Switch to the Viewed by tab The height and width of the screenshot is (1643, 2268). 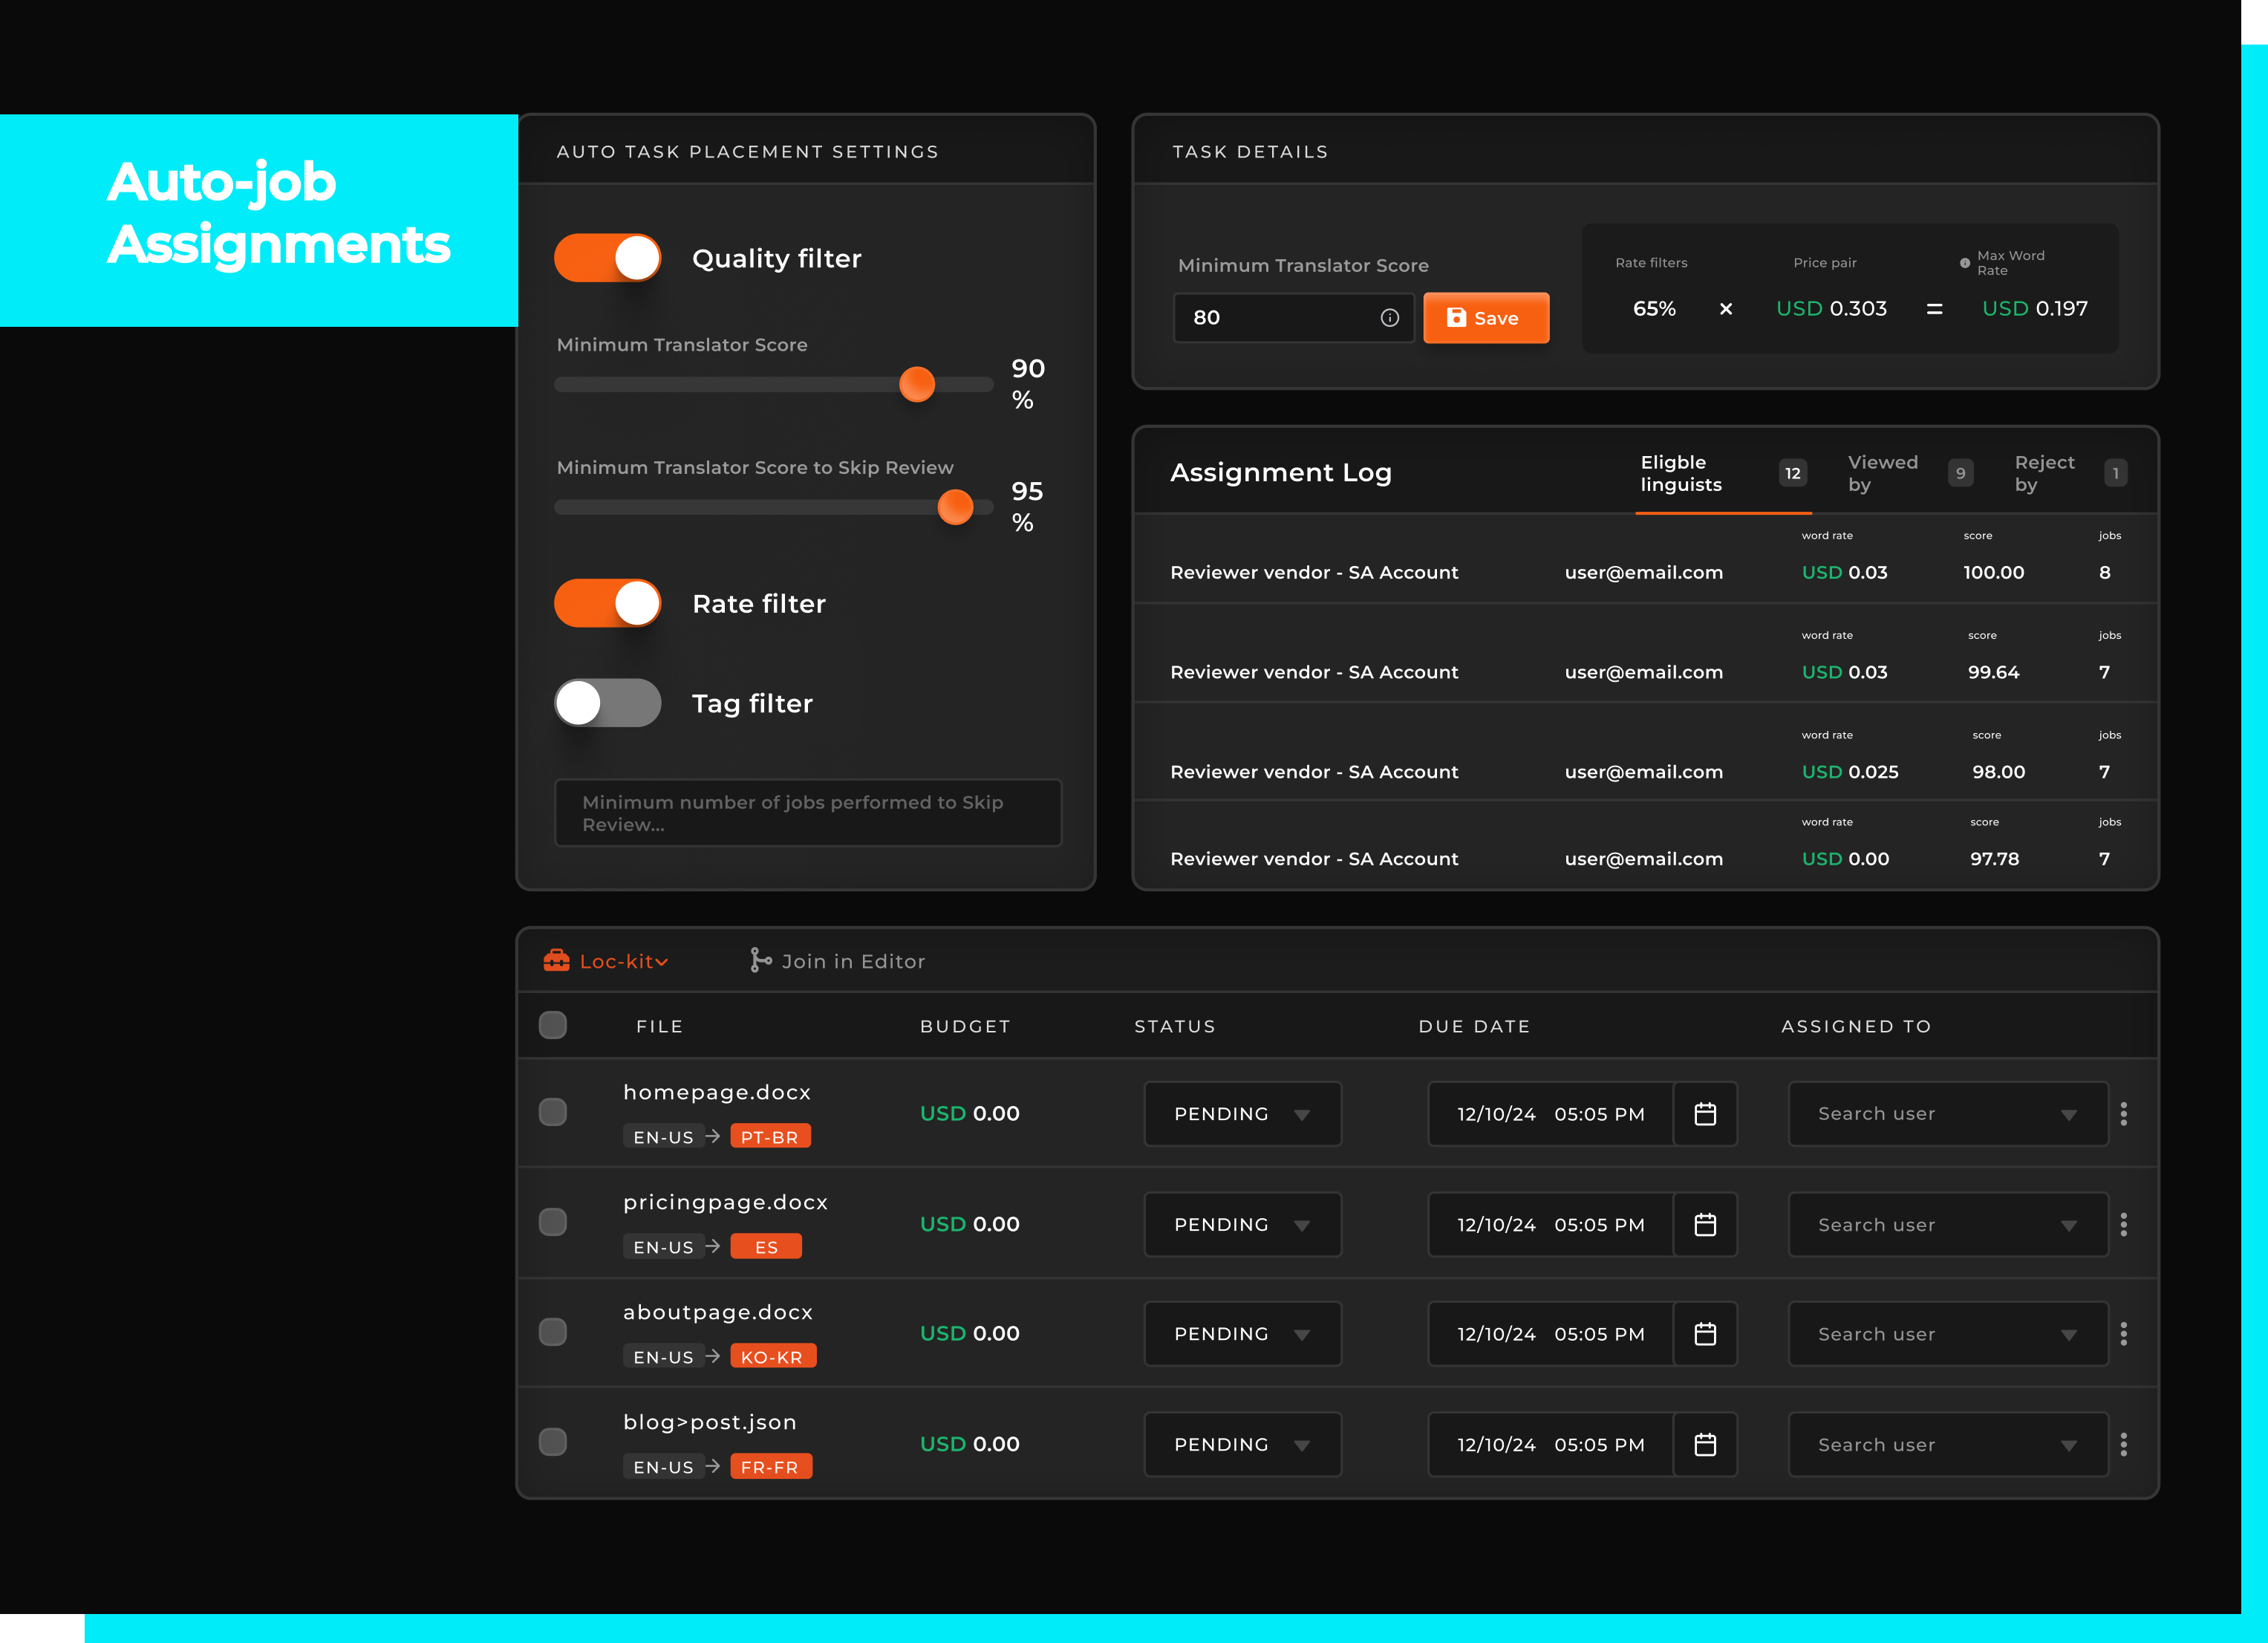point(1882,473)
